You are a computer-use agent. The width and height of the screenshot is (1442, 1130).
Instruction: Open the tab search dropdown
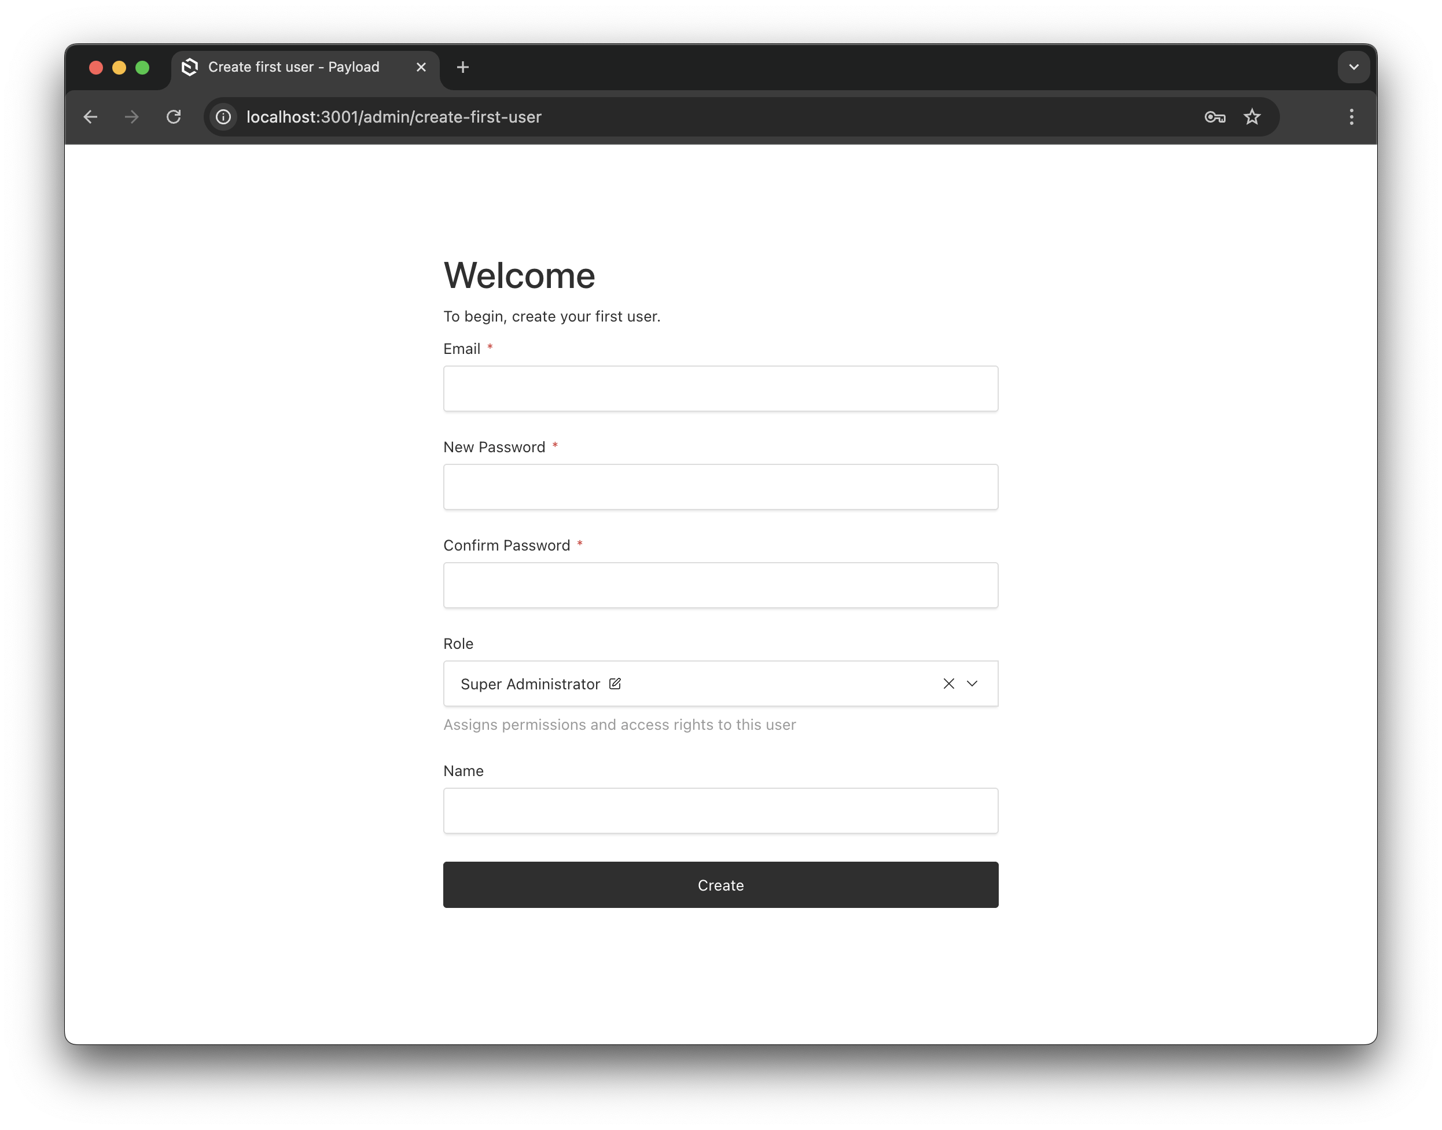1353,68
